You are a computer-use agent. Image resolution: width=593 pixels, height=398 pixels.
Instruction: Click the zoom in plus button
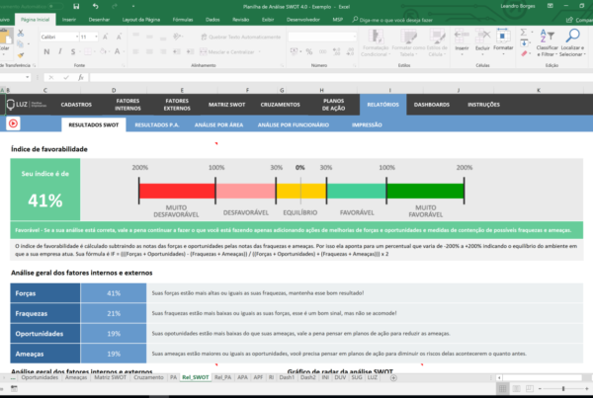pyautogui.click(x=586, y=388)
